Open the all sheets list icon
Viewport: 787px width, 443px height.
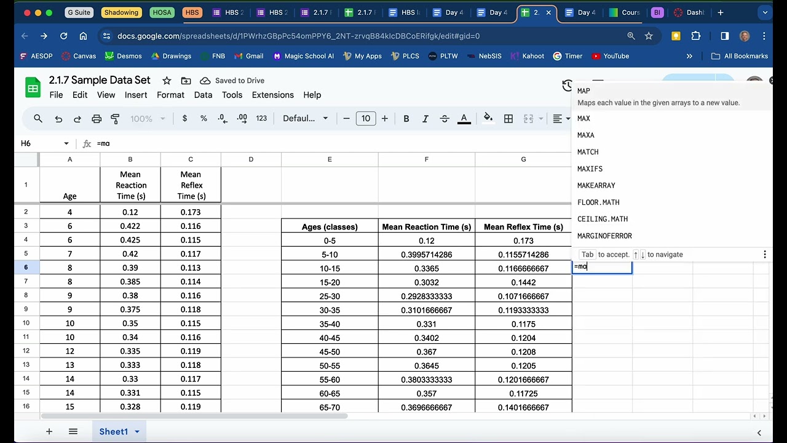(73, 431)
